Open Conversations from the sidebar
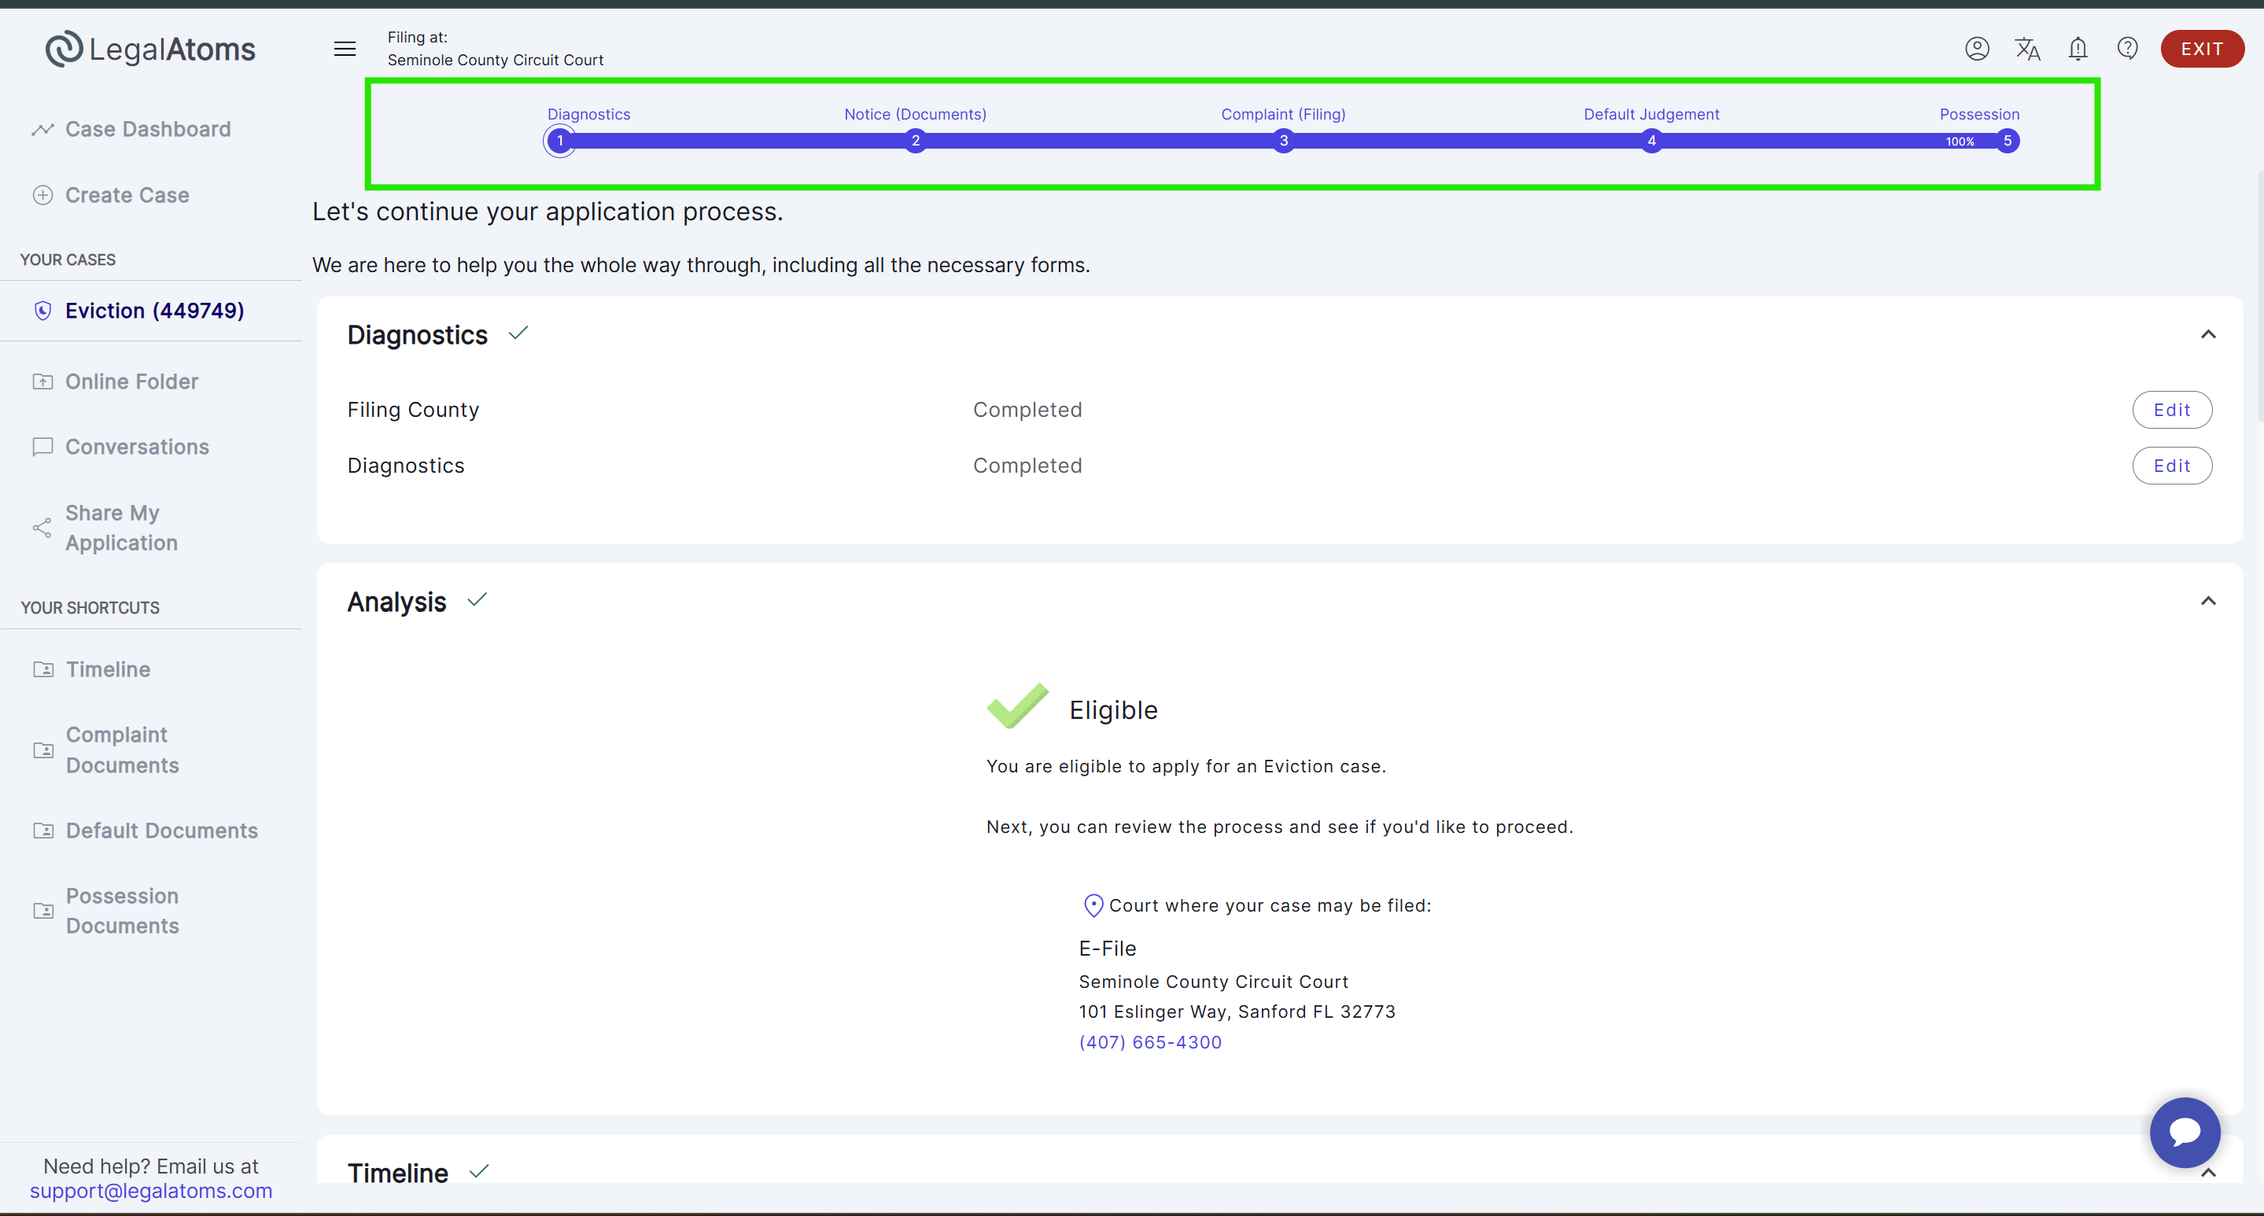Viewport: 2264px width, 1216px height. (x=137, y=448)
